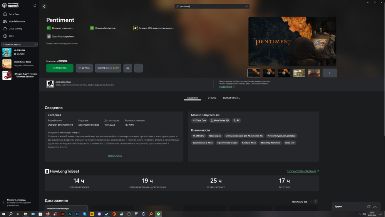This screenshot has width=385, height=217.
Task: Open Game Pass in the sidebar
Action: coord(14,14)
